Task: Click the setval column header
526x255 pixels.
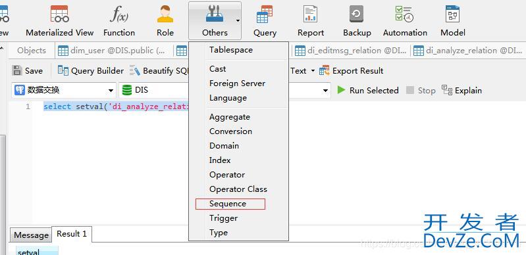Action: (x=37, y=251)
